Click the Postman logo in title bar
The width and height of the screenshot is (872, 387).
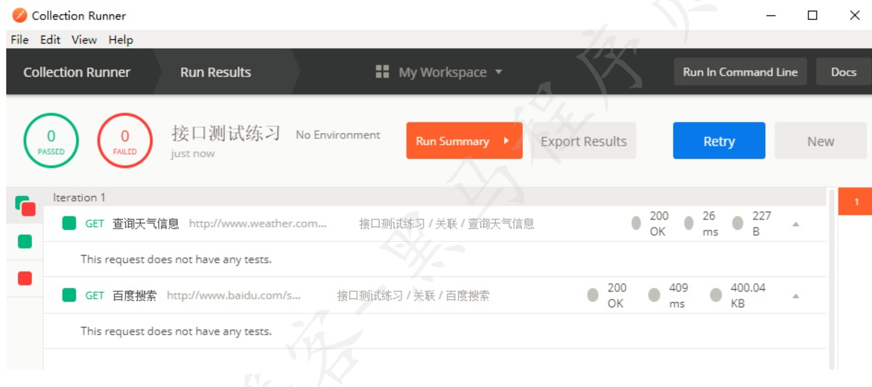(19, 16)
